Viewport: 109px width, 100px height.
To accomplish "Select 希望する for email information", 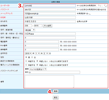I will pyautogui.click(x=26, y=65).
